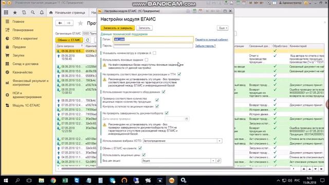Open Excel from taskbar
329x185 pixels.
coord(65,180)
